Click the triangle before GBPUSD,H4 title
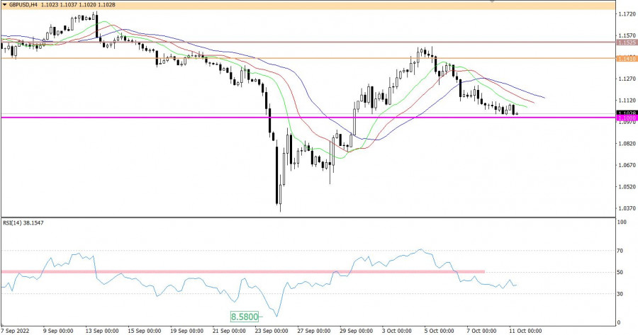The image size is (638, 335). pos(4,5)
